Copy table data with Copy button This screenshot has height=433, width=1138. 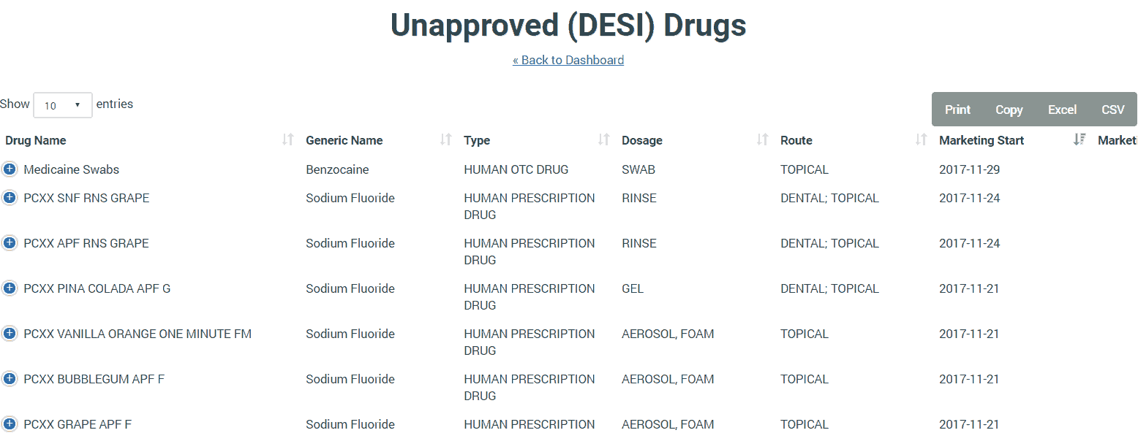point(1009,110)
